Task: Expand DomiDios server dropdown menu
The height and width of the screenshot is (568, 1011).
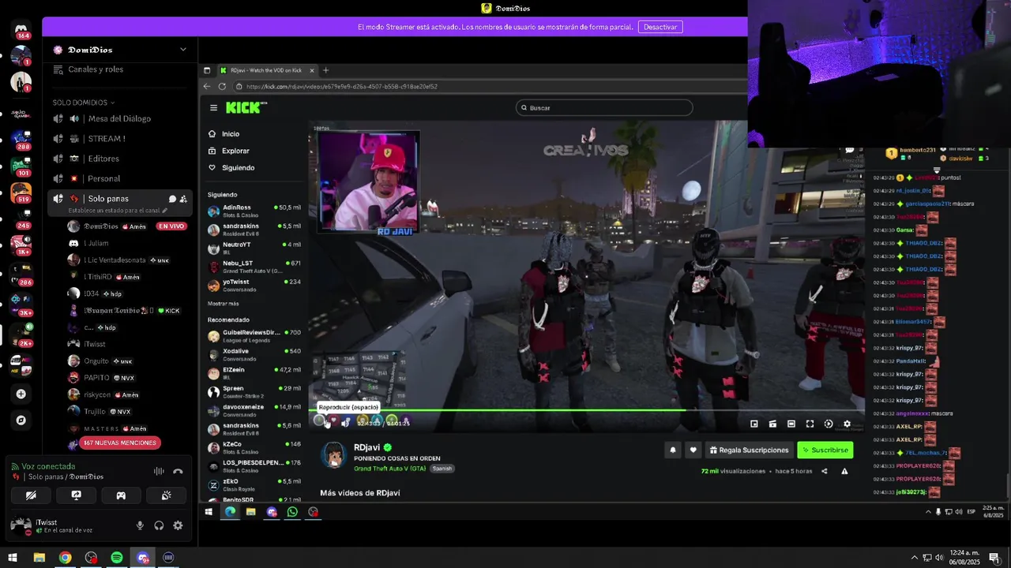Action: tap(183, 50)
